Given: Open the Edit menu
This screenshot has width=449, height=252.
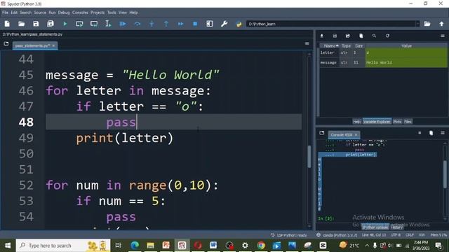Looking at the screenshot, I should pos(14,13).
